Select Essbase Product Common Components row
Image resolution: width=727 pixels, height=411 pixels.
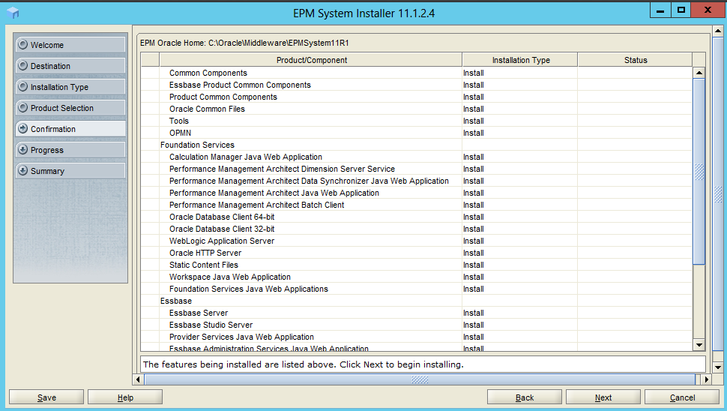pyautogui.click(x=417, y=85)
